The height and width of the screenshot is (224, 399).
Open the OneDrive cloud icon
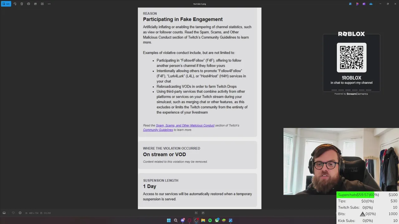coord(371,4)
